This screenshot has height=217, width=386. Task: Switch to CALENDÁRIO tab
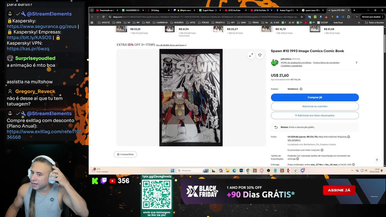(x=133, y=10)
